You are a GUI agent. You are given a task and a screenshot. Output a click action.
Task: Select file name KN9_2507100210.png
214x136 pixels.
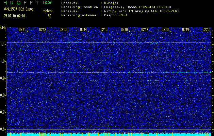[18, 9]
